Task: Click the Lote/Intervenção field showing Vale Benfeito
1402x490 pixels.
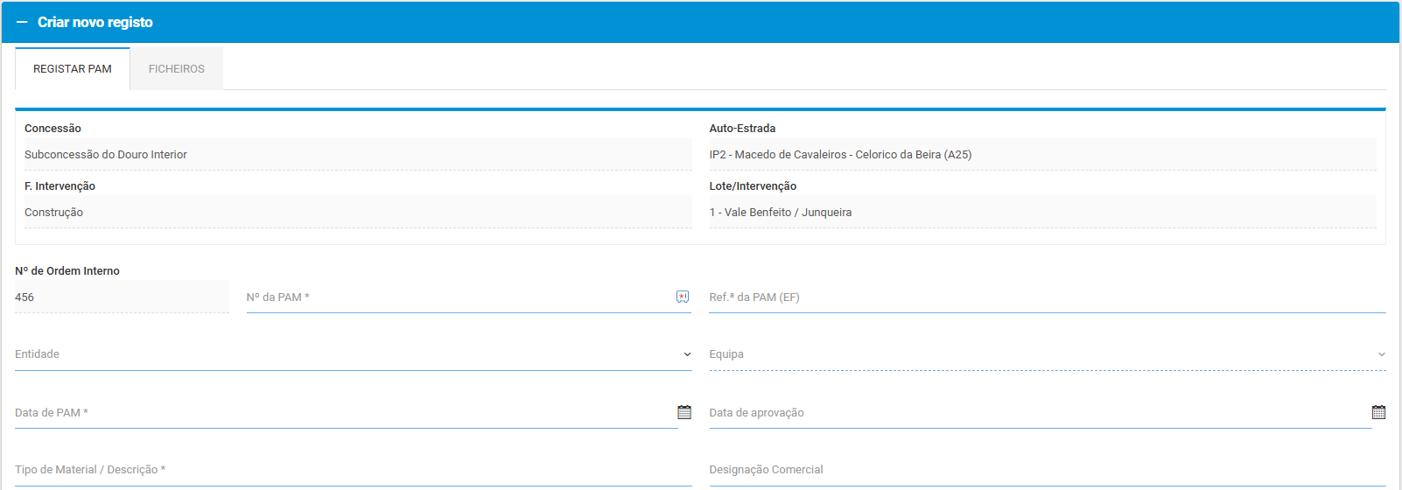Action: pyautogui.click(x=1041, y=213)
